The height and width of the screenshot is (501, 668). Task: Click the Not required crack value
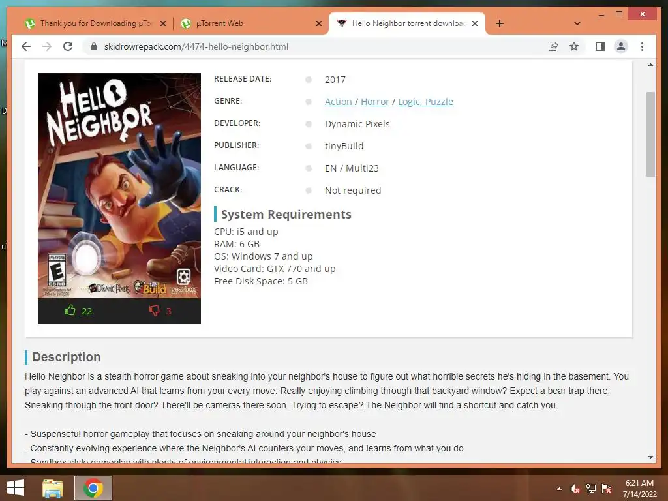pyautogui.click(x=353, y=190)
